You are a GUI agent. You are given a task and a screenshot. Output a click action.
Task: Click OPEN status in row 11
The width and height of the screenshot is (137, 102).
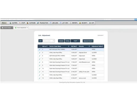93,72
